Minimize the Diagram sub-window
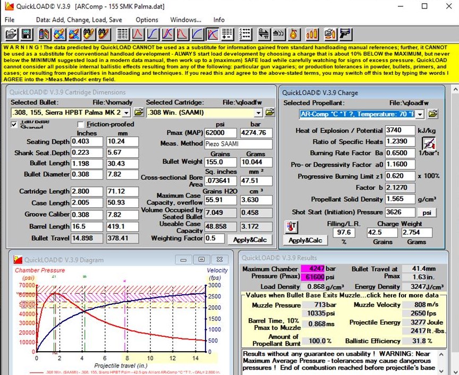The image size is (459, 375). (183, 259)
